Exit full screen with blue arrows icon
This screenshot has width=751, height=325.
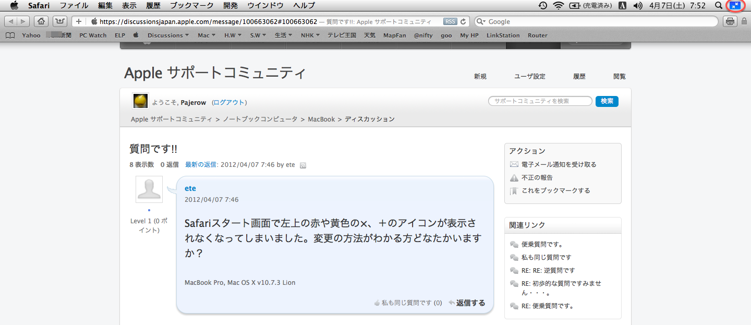[735, 6]
